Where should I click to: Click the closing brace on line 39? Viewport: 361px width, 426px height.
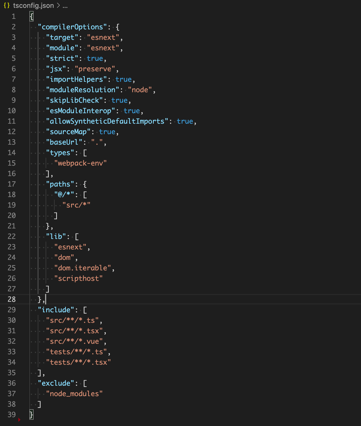coord(31,415)
